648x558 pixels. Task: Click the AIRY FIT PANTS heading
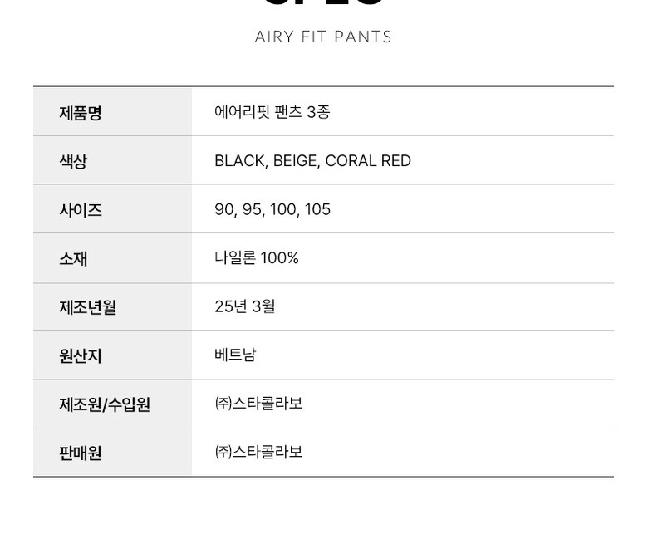(x=323, y=37)
